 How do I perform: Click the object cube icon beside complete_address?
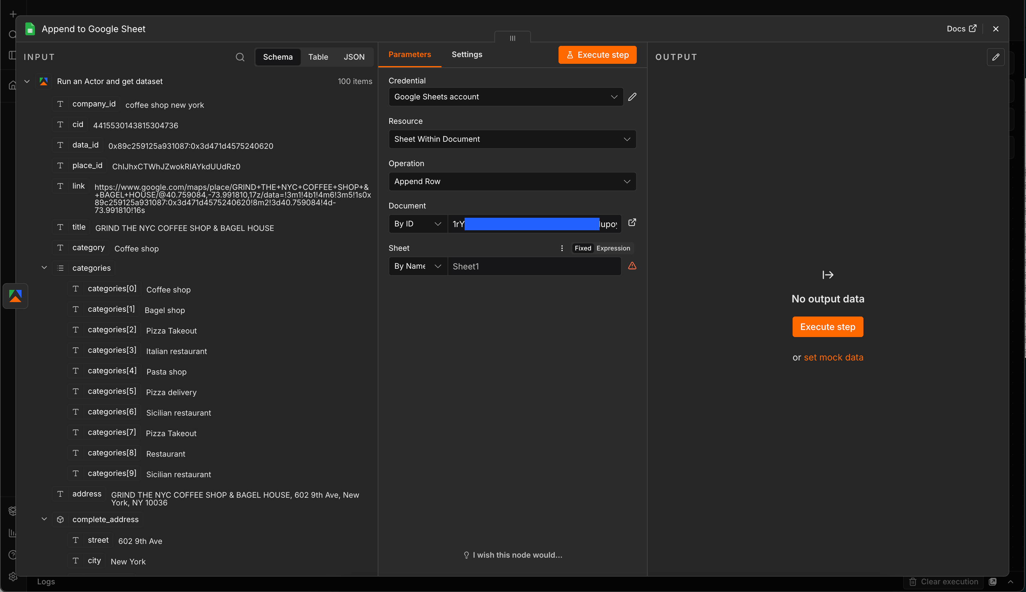click(60, 519)
